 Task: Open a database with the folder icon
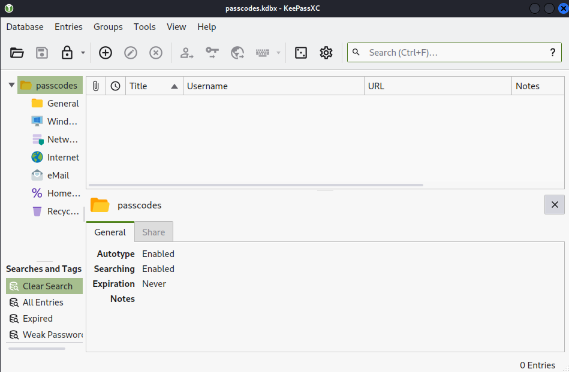pos(17,53)
